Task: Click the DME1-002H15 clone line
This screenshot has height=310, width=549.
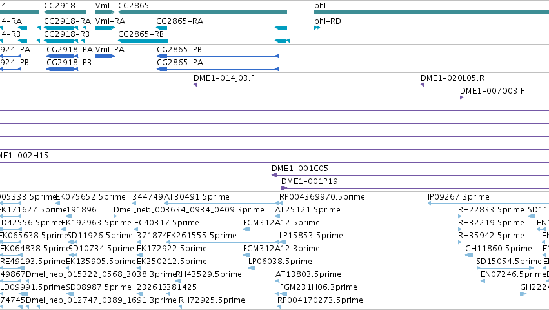Action: pos(275,162)
